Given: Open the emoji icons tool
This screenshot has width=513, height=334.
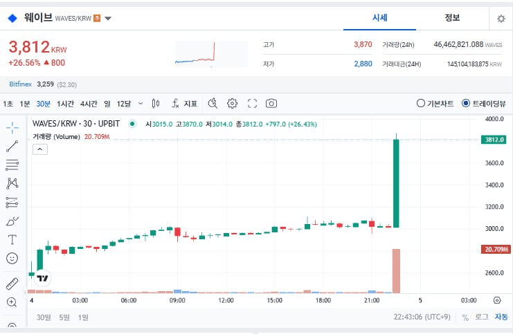Looking at the screenshot, I should (x=12, y=258).
